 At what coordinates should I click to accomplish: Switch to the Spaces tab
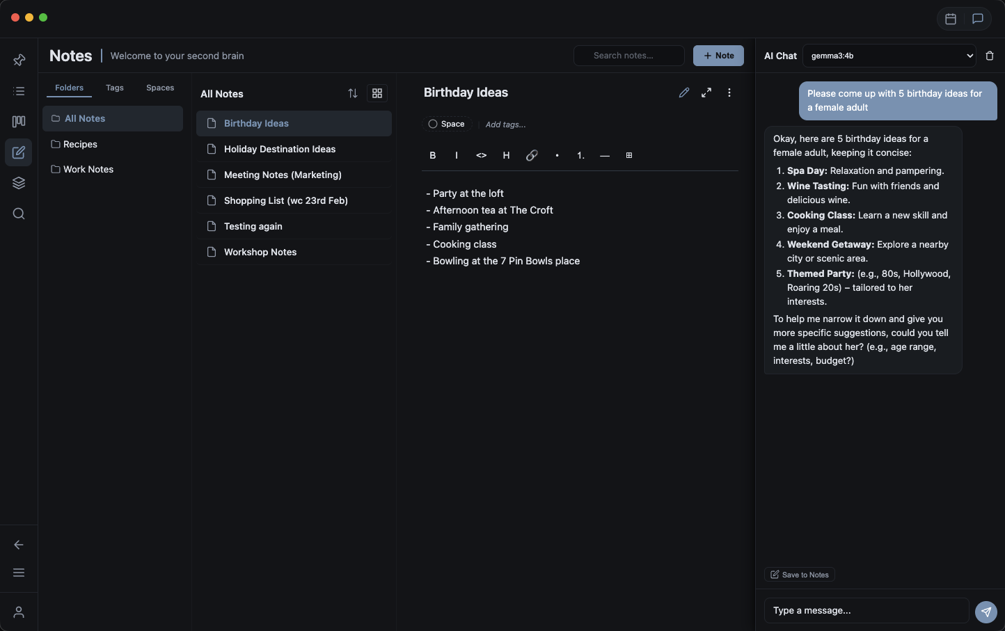pos(159,88)
